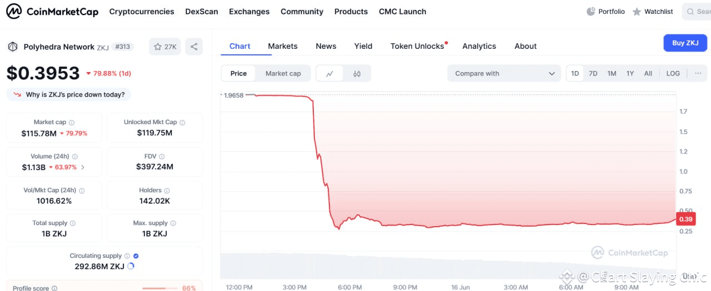Select 1D time range

click(575, 73)
